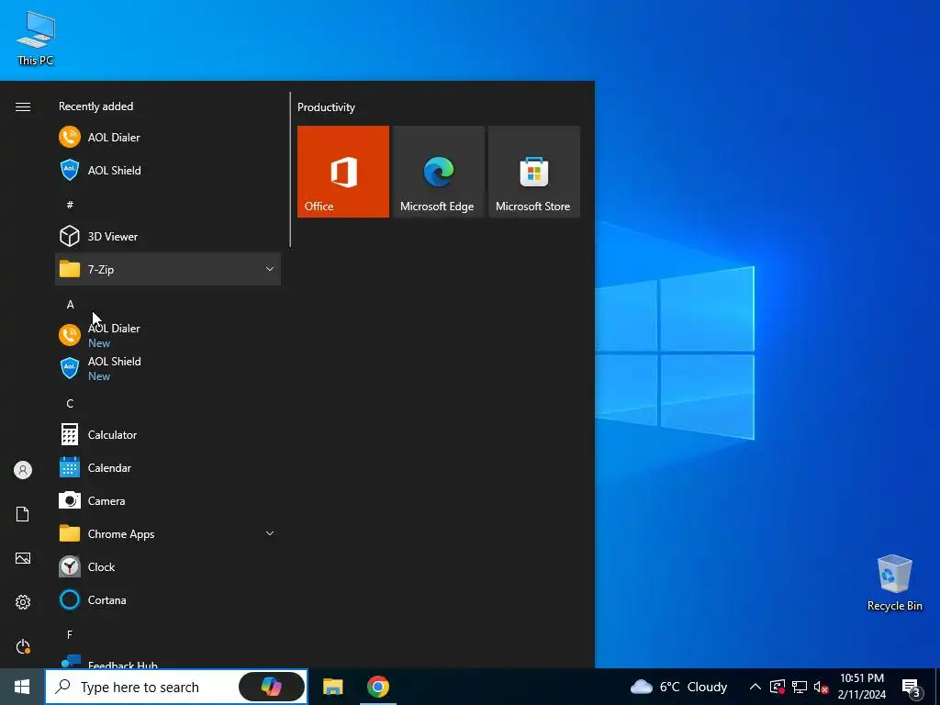The height and width of the screenshot is (705, 940).
Task: Launch the Calculator app
Action: coord(168,434)
